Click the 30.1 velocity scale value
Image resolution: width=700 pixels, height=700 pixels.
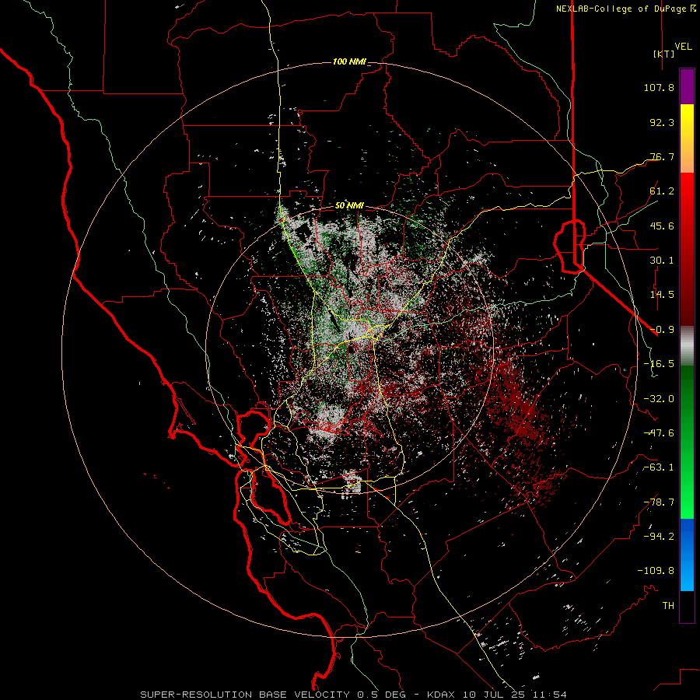[x=662, y=261]
